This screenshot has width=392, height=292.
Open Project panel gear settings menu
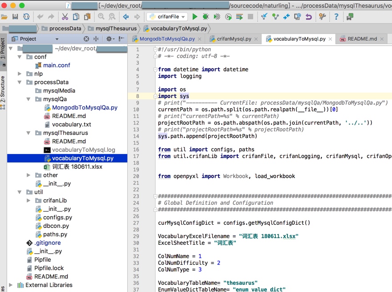[x=110, y=39]
